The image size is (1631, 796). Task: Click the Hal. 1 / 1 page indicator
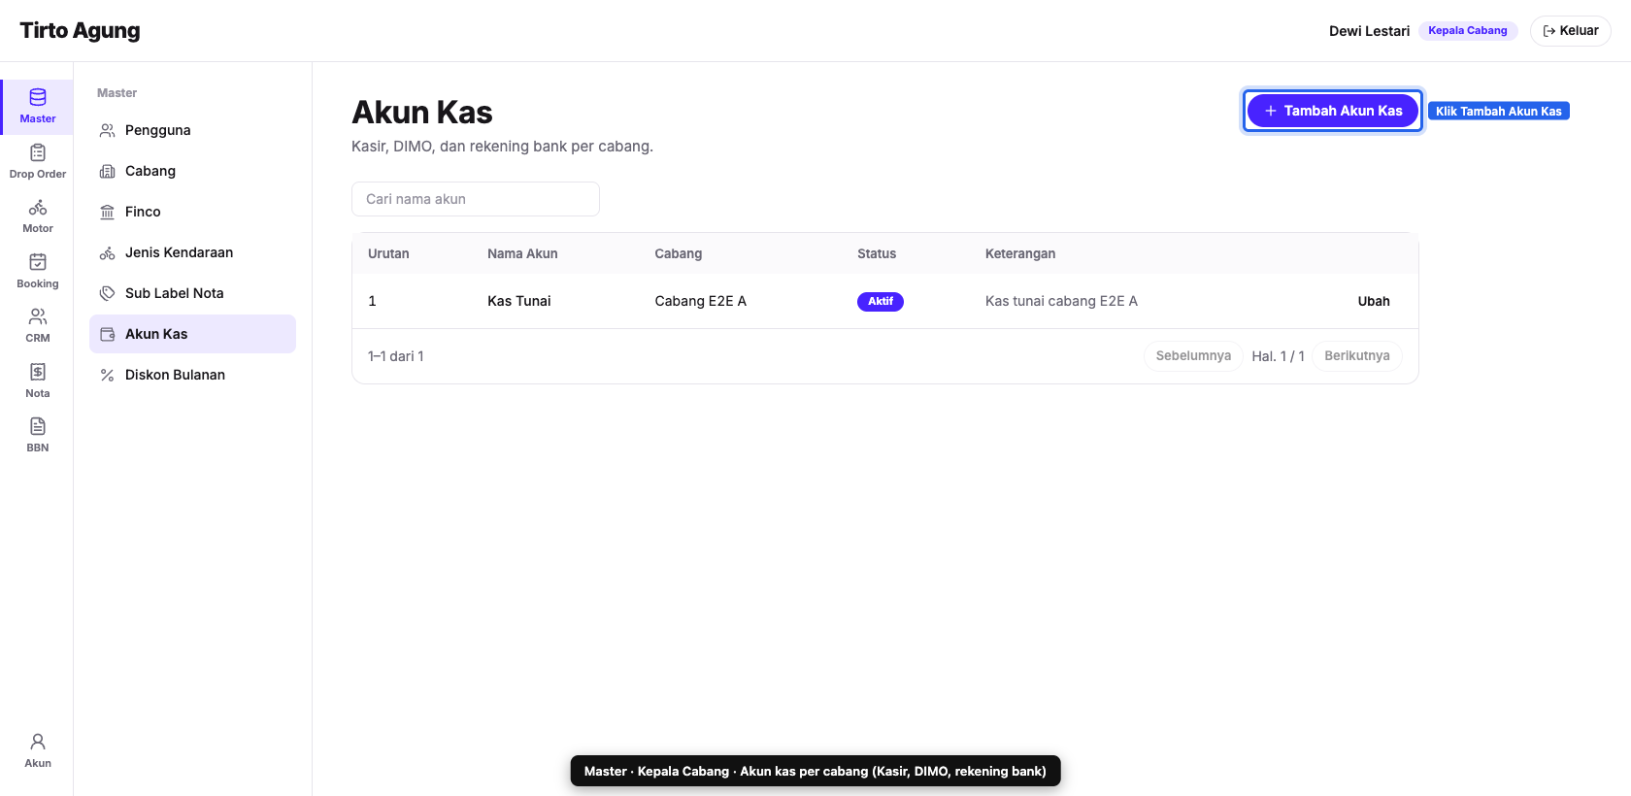click(x=1278, y=356)
